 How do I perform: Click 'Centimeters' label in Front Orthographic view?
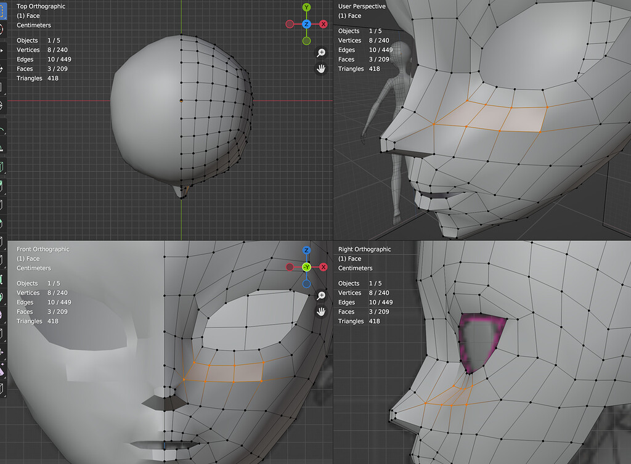(x=34, y=268)
